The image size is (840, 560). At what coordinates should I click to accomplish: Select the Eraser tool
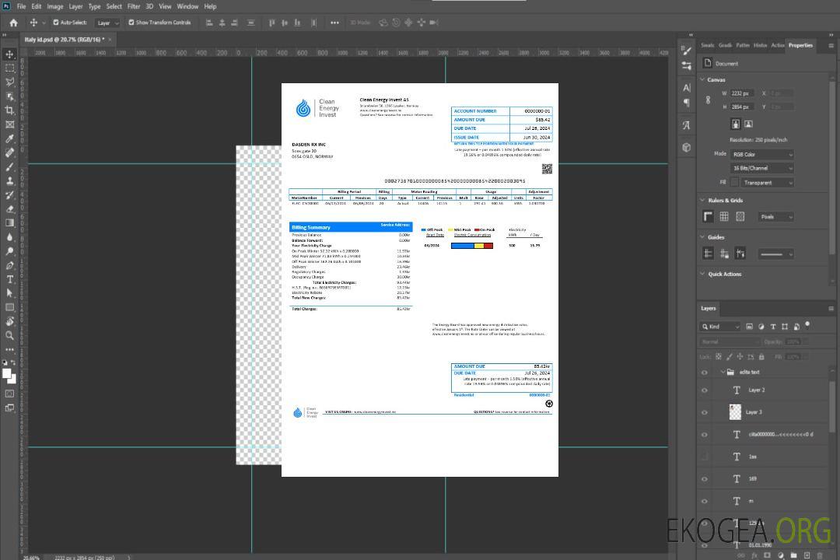[x=10, y=209]
